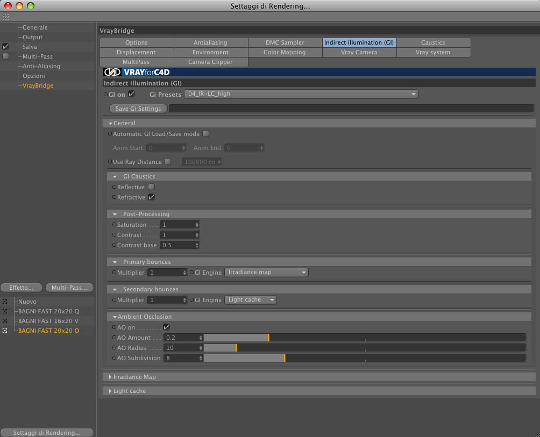The width and height of the screenshot is (540, 437).
Task: Open the primary bounces GI Engine dropdown
Action: coord(266,272)
